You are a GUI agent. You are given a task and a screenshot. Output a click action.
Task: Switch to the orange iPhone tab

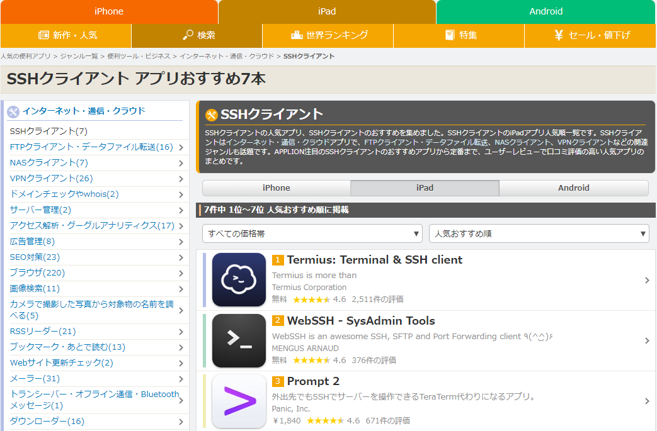pos(108,11)
